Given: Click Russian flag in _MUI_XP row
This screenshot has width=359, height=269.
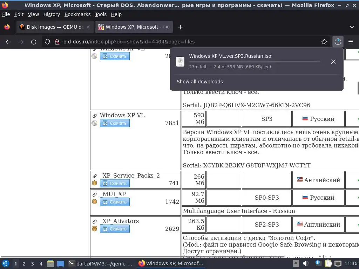Looking at the screenshot, I should pos(305,197).
